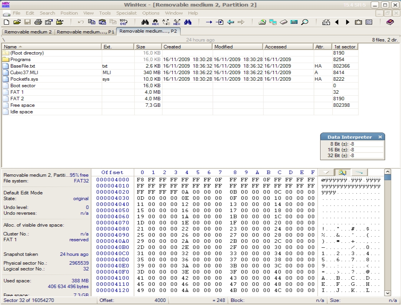Click the Go To Offset arrow icon
The width and height of the screenshot is (401, 305).
pyautogui.click(x=209, y=22)
